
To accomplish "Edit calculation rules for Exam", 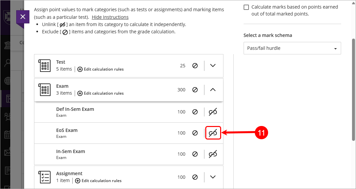I will click(100, 93).
